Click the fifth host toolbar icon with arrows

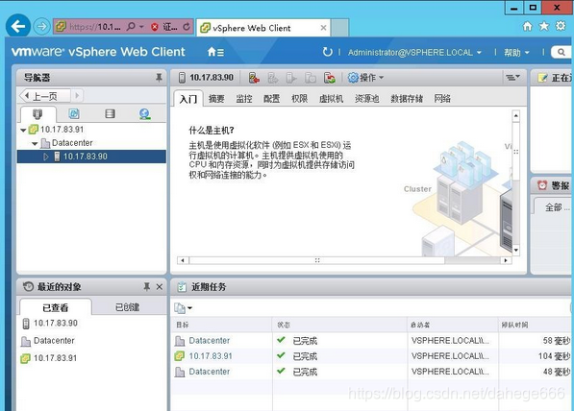[330, 78]
